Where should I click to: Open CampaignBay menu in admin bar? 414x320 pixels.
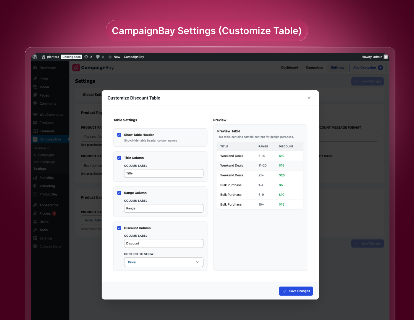[x=134, y=57]
